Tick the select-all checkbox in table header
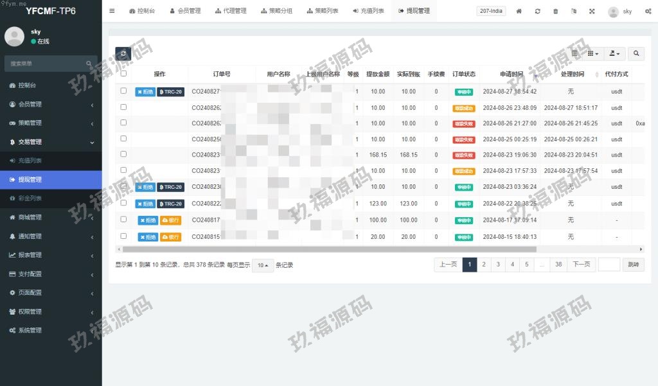This screenshot has height=386, width=658. tap(123, 73)
